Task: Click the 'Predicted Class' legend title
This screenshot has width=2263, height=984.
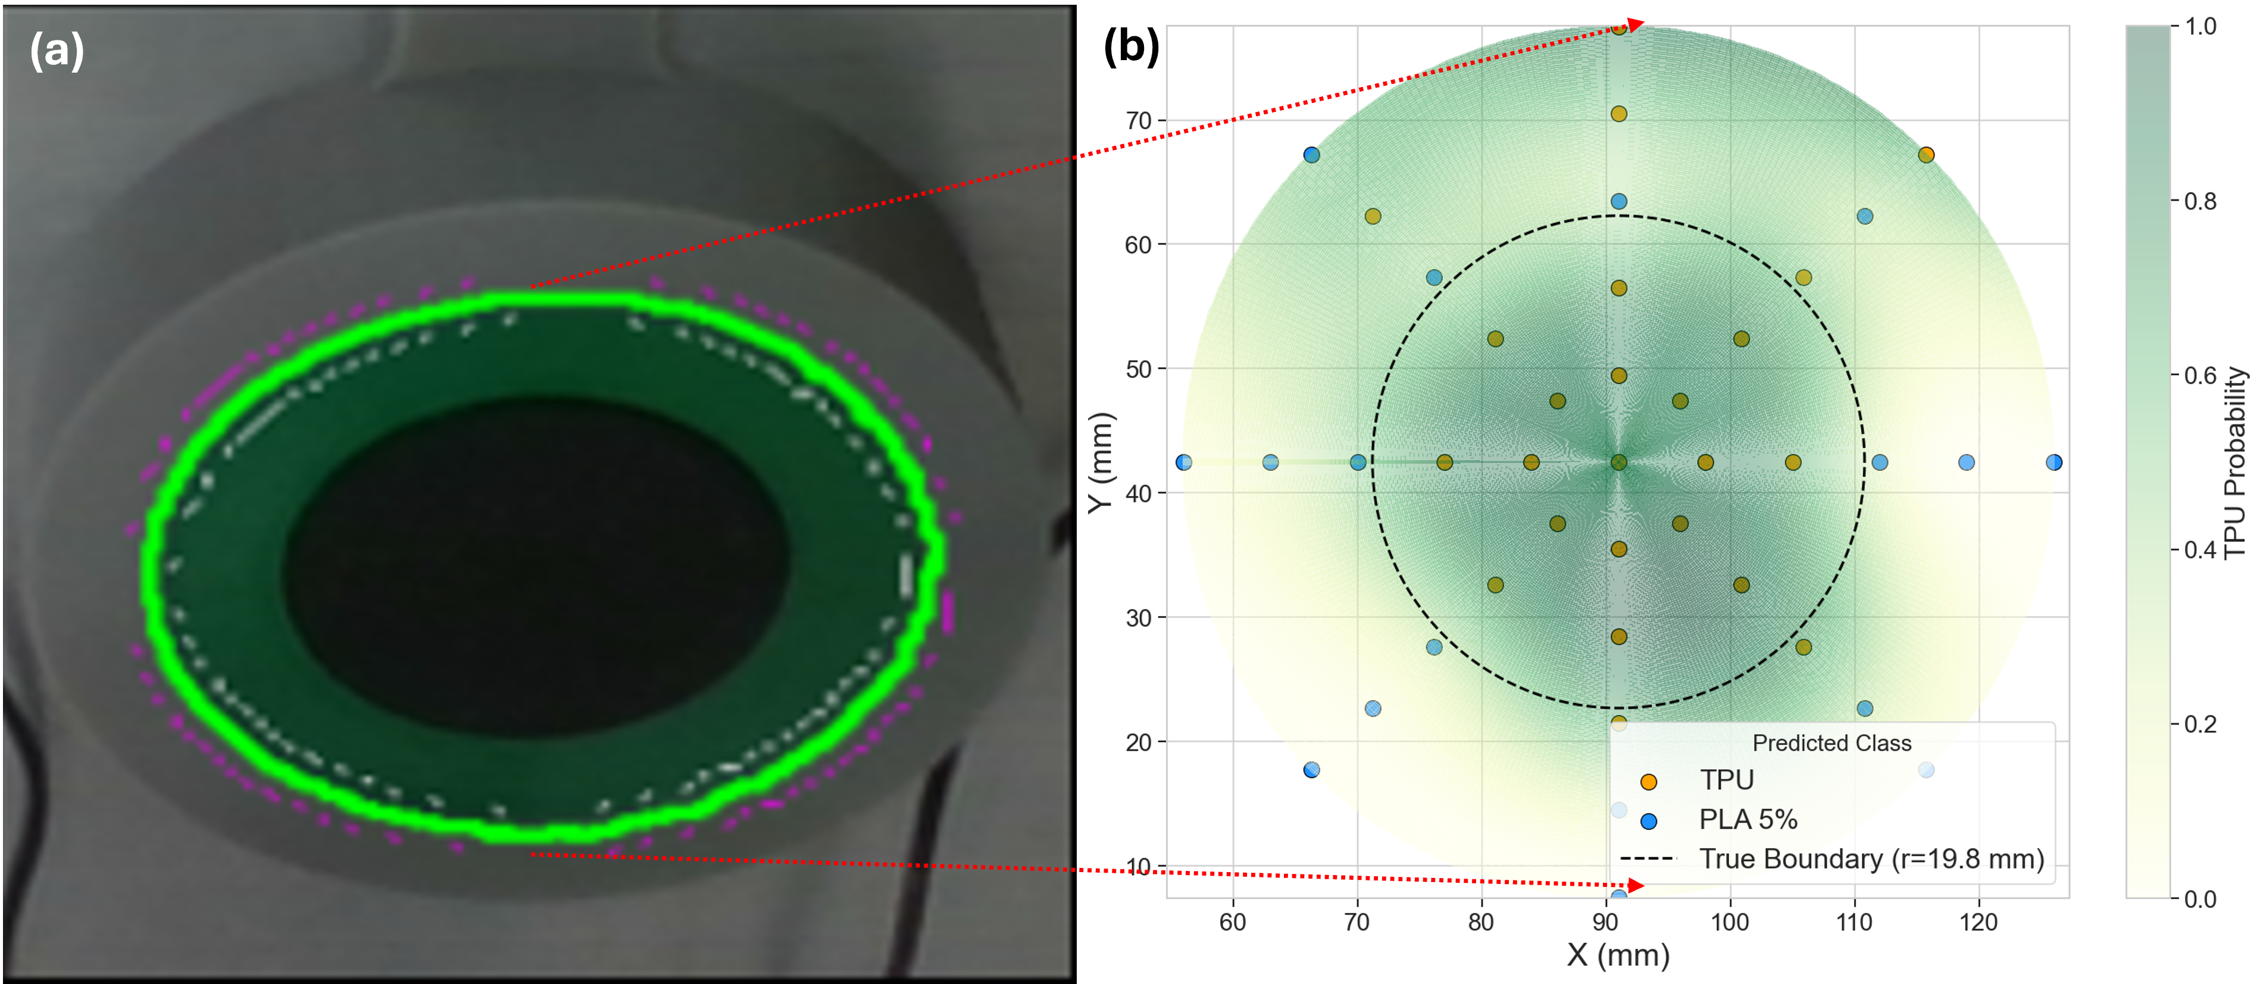Action: (1831, 744)
